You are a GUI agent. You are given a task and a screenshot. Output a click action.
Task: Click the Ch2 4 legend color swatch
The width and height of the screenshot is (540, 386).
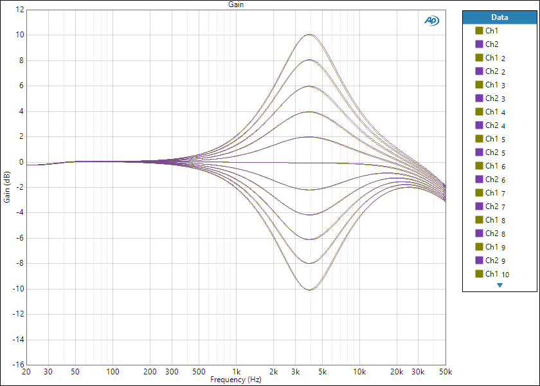479,125
